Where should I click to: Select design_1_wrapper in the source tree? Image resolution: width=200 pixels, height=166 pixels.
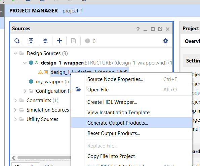pos(62,63)
